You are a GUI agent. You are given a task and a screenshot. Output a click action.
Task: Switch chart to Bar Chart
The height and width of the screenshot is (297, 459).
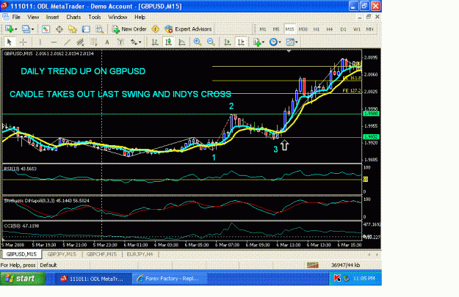click(x=155, y=42)
